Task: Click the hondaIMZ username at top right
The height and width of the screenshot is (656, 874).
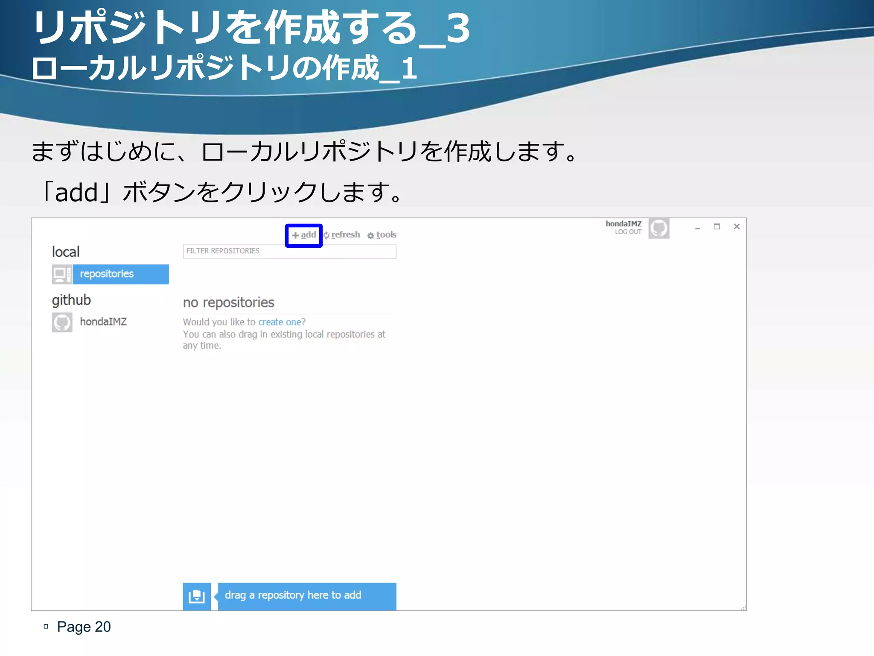Action: [x=623, y=224]
